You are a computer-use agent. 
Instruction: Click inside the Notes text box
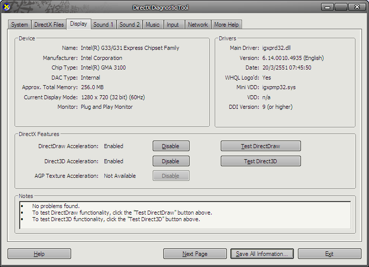[x=185, y=215]
